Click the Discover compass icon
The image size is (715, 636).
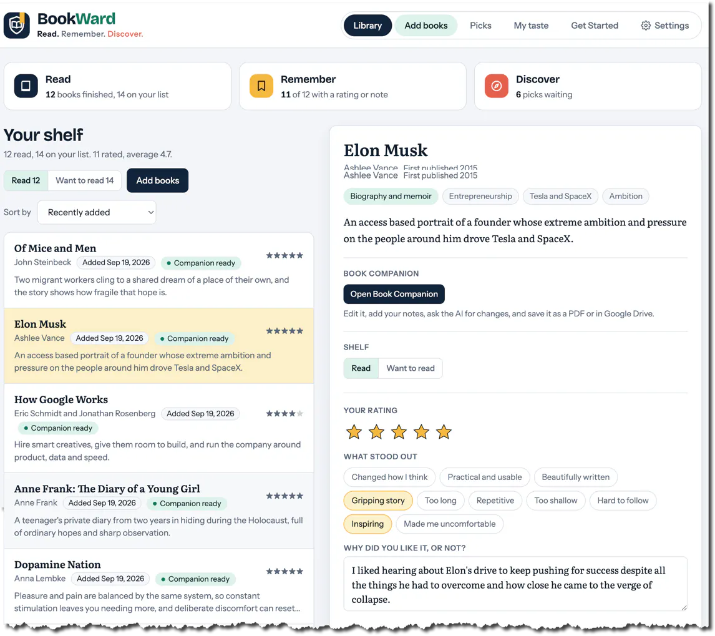coord(496,86)
